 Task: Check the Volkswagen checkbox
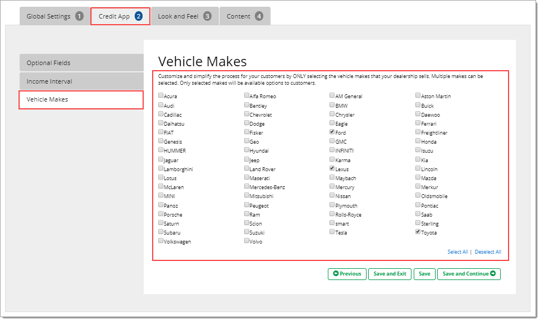[x=161, y=240]
